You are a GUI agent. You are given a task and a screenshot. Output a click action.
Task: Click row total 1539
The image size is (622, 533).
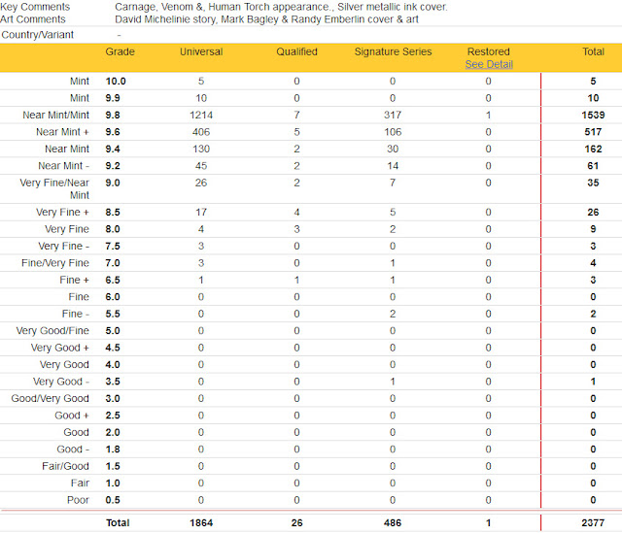593,116
